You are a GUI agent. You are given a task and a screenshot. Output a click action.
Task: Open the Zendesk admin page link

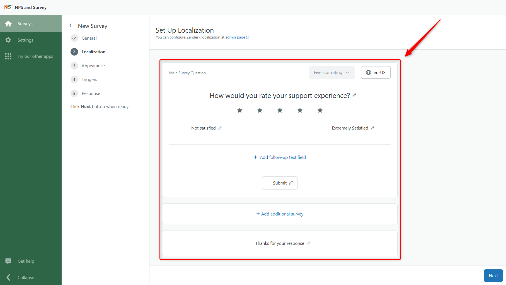[235, 37]
